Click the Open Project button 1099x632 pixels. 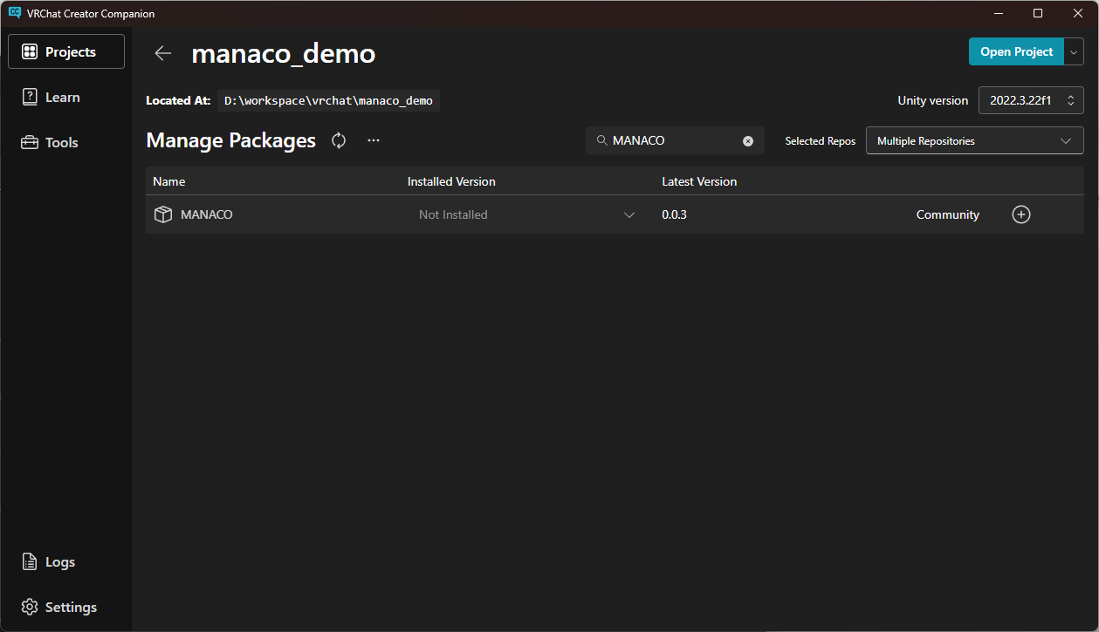(1016, 51)
